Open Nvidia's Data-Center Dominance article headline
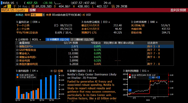The height and width of the screenshot is (103, 188). point(92,76)
